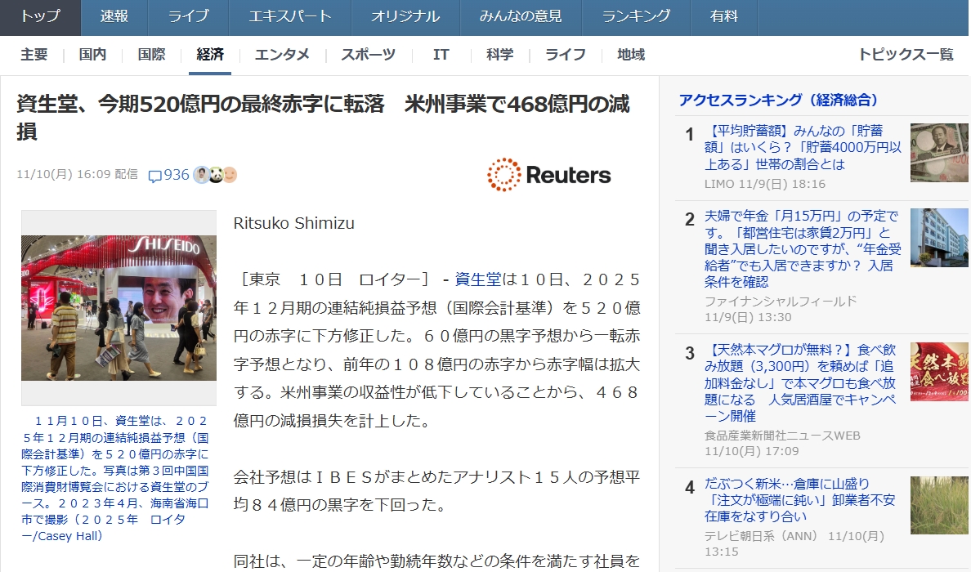971x572 pixels.
Task: Open the 有料 top tab
Action: coord(724,16)
